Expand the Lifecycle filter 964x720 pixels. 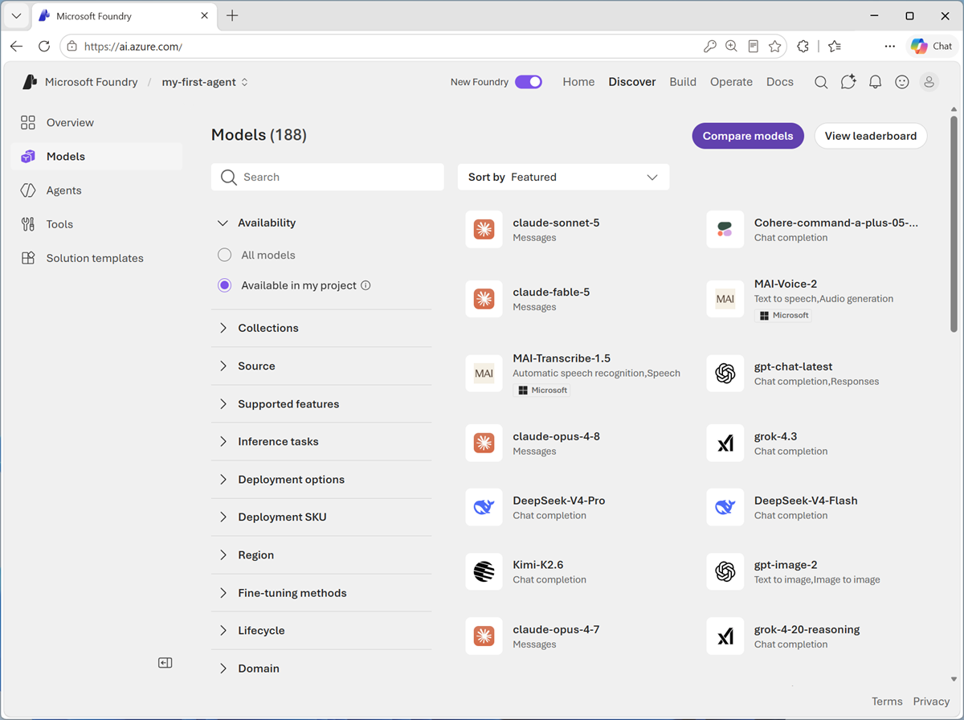[x=321, y=630]
